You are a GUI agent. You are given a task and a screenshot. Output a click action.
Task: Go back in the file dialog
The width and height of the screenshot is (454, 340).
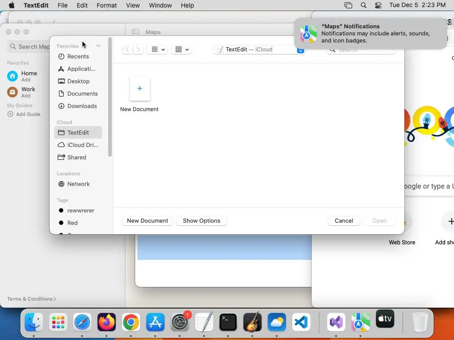pos(127,50)
